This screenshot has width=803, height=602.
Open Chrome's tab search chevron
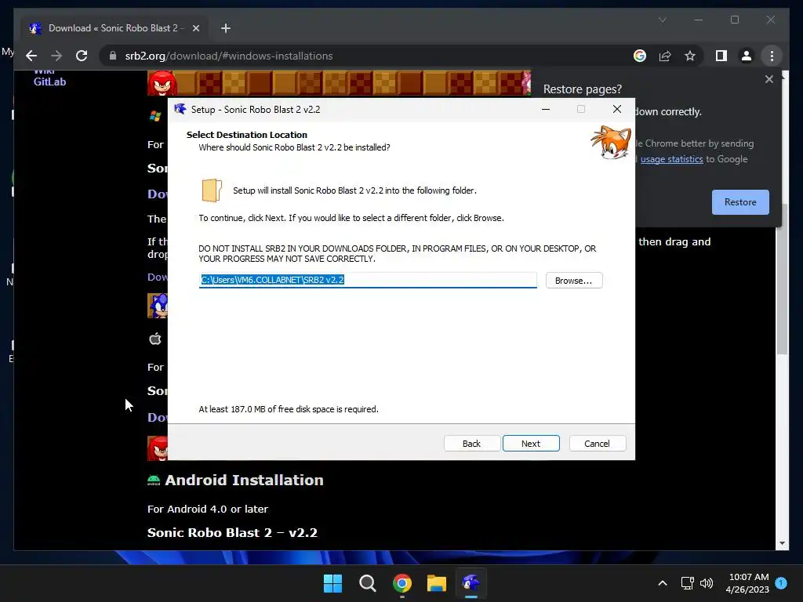coord(662,20)
